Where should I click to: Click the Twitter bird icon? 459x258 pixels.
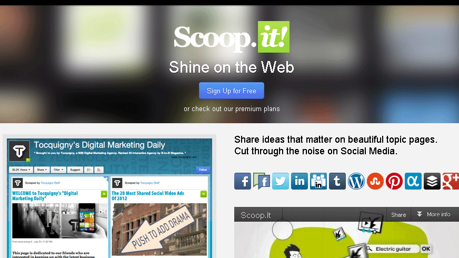click(281, 181)
